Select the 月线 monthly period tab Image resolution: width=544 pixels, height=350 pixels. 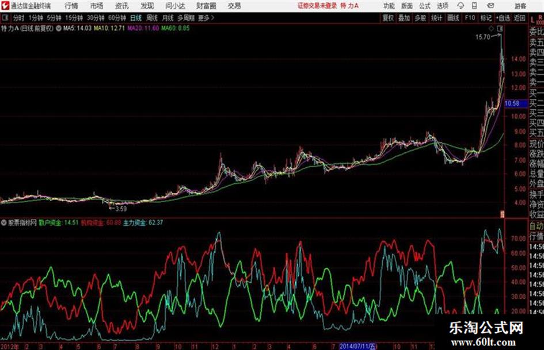coord(168,18)
